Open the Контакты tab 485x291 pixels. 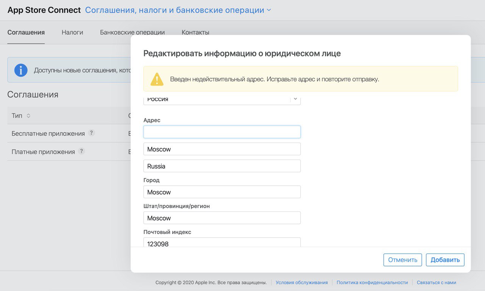196,32
